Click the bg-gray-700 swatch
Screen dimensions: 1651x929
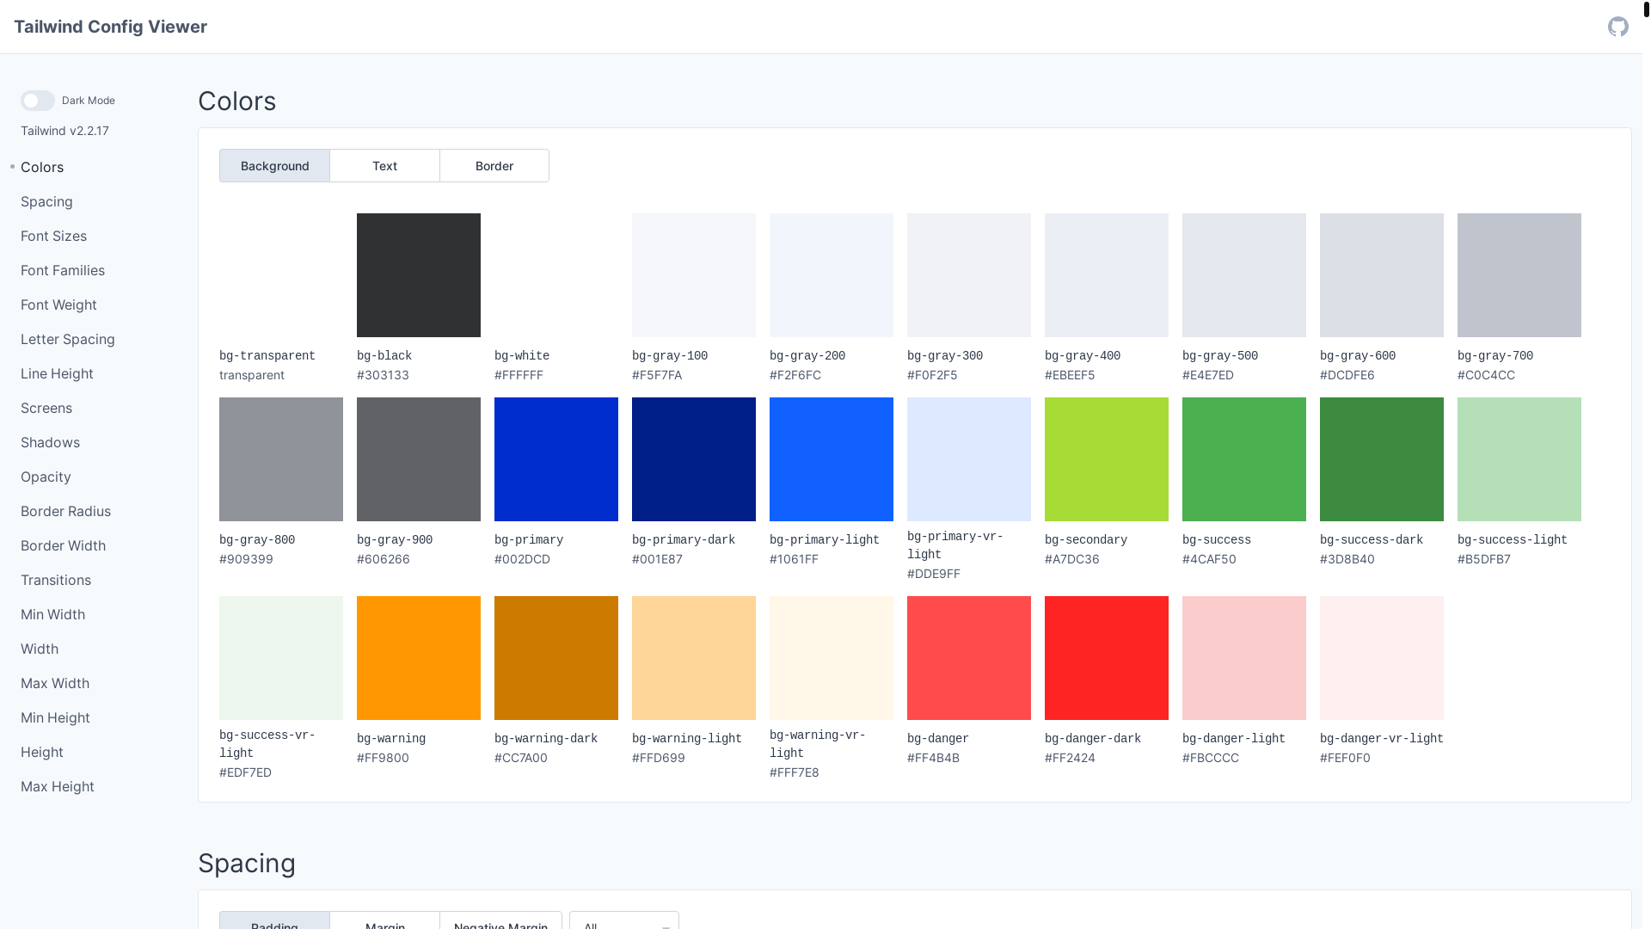[x=1519, y=275]
